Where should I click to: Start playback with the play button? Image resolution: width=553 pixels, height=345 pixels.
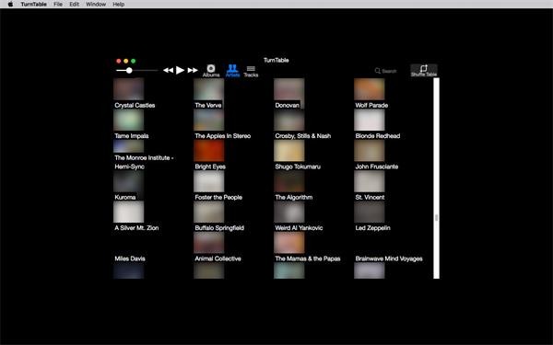click(x=180, y=70)
